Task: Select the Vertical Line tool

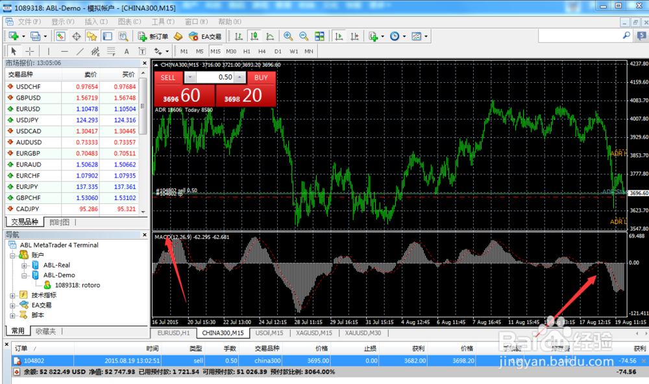Action: [49, 51]
